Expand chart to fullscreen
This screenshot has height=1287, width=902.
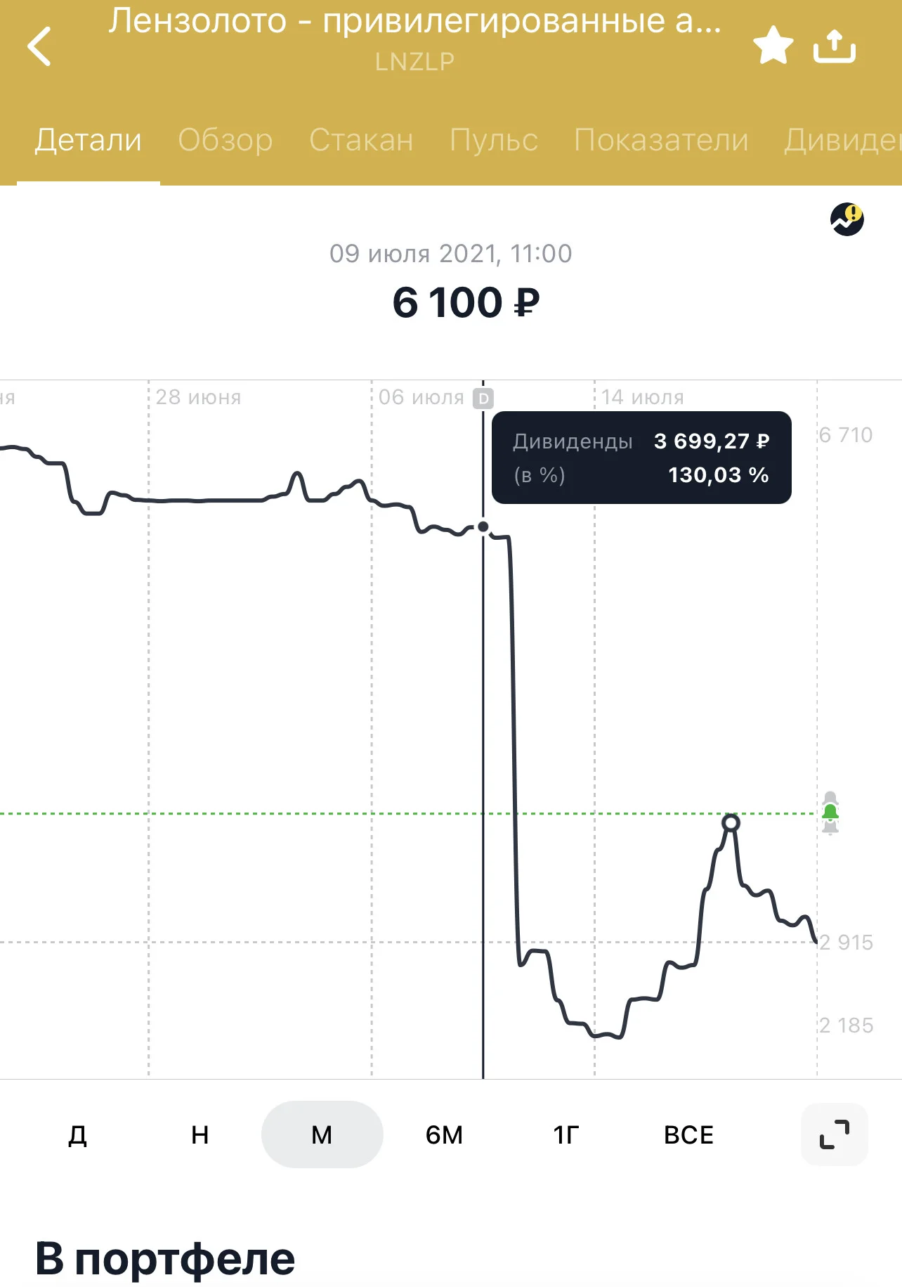tap(835, 1134)
